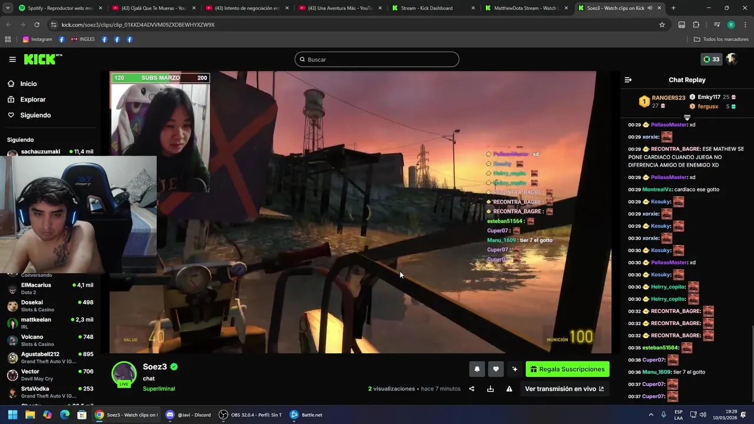Open Agustabell212 channel
Image resolution: width=754 pixels, height=424 pixels.
(x=50, y=357)
